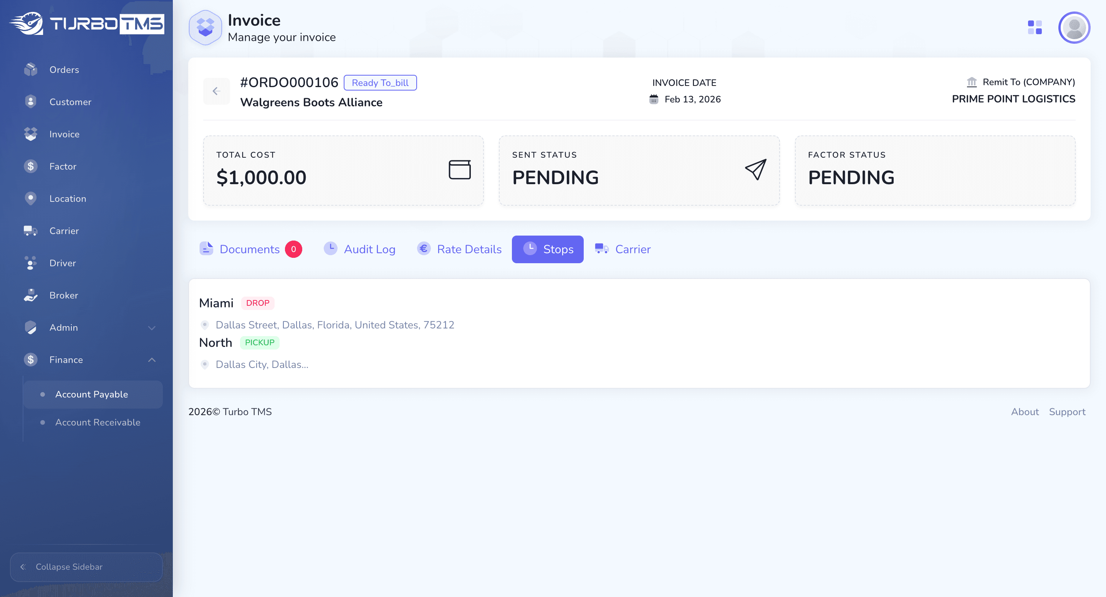Viewport: 1106px width, 597px height.
Task: Click the Location pin icon in sidebar
Action: [30, 198]
